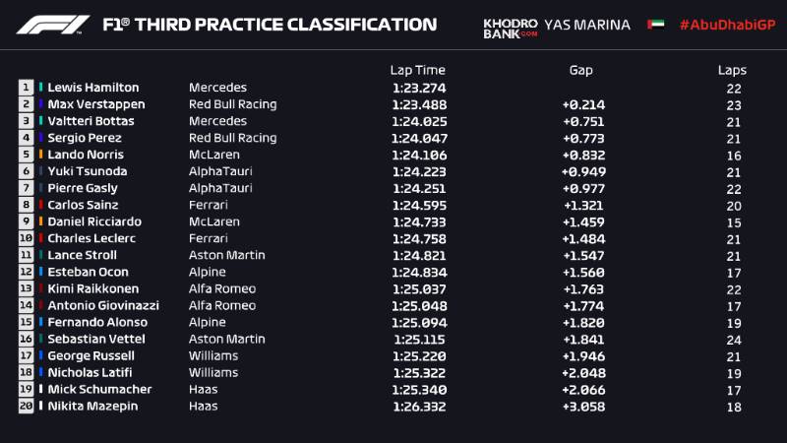Image resolution: width=787 pixels, height=443 pixels.
Task: Click the F1 logo in the header
Action: point(52,25)
